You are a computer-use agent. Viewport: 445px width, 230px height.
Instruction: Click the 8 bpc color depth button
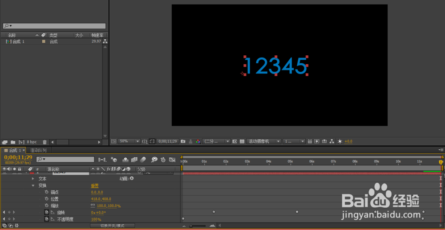(x=32, y=142)
